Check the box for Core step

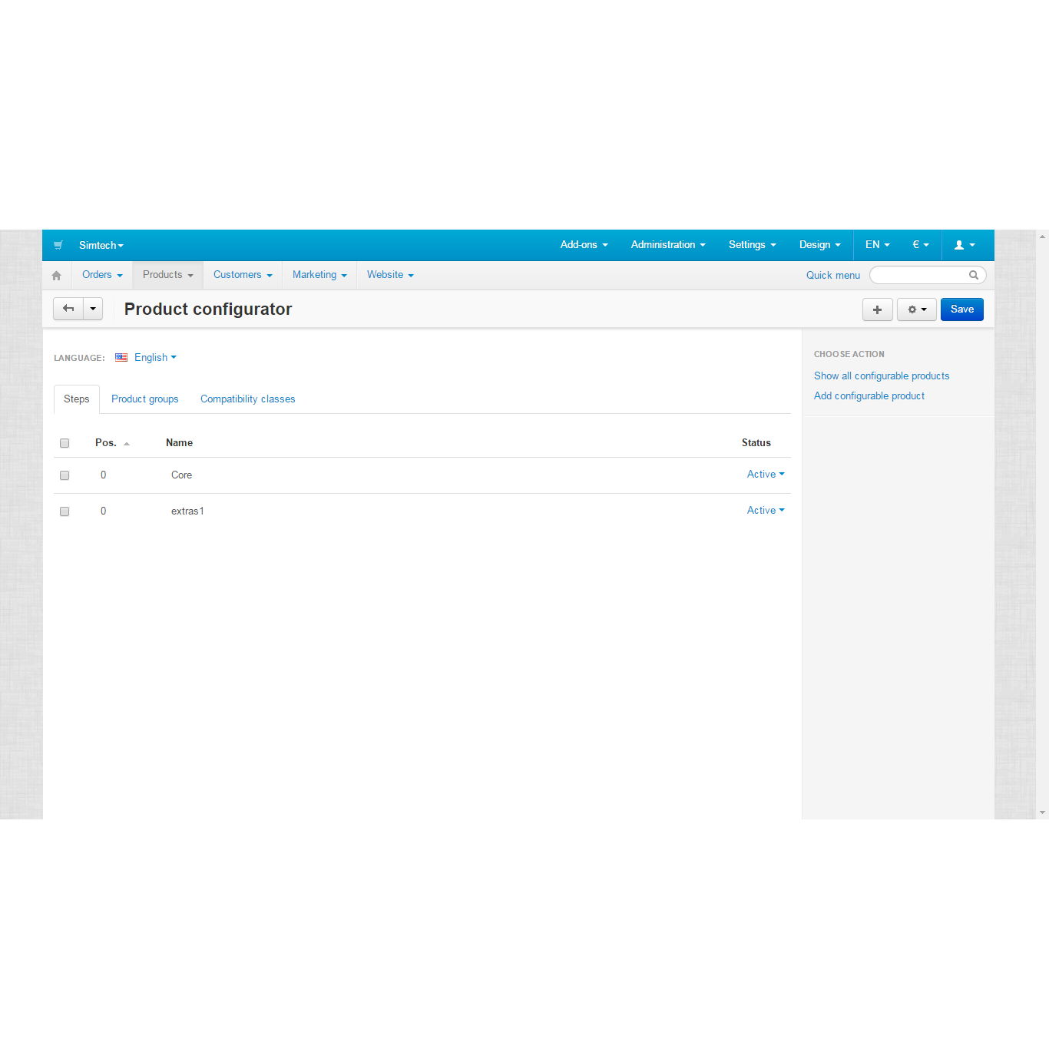click(65, 475)
